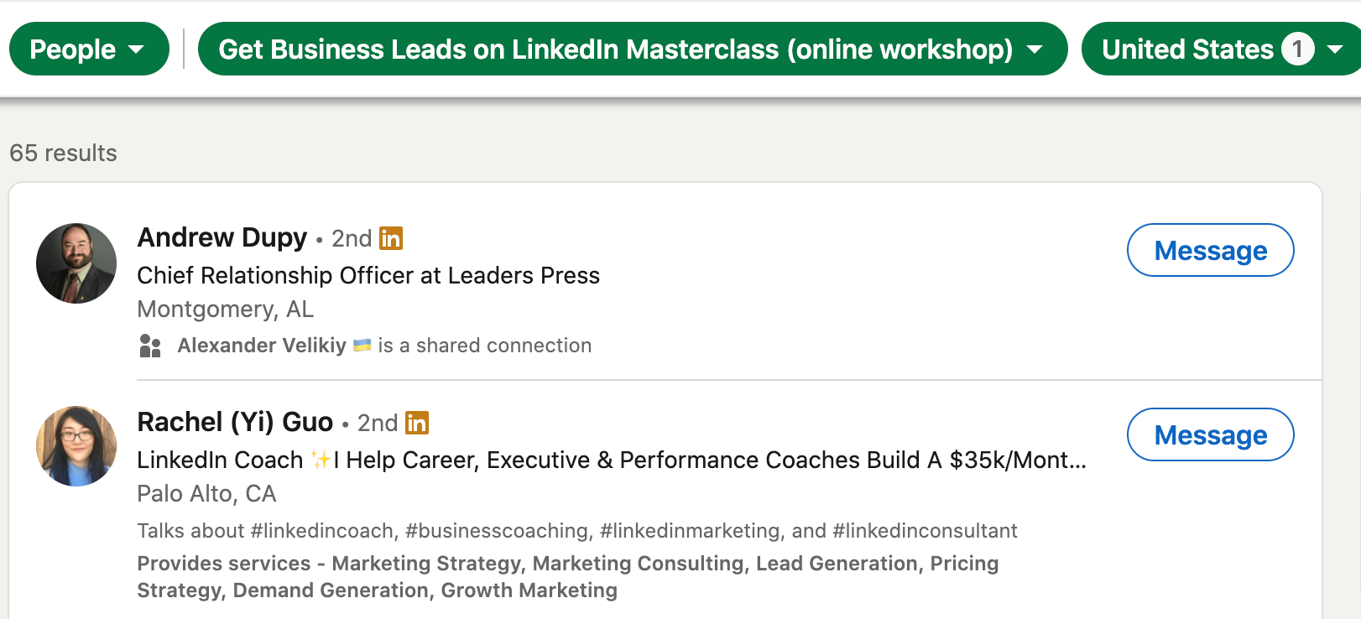
Task: Click the LinkedIn Premium badge beside Rachel Guo
Action: coord(417,423)
